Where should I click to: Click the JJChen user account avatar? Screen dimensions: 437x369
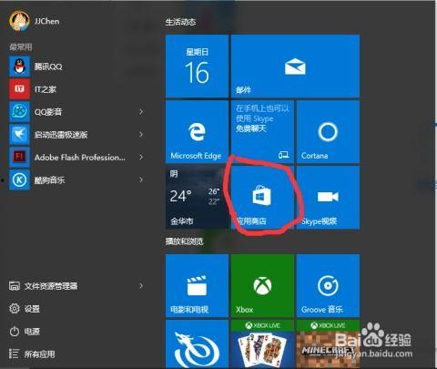(x=19, y=21)
